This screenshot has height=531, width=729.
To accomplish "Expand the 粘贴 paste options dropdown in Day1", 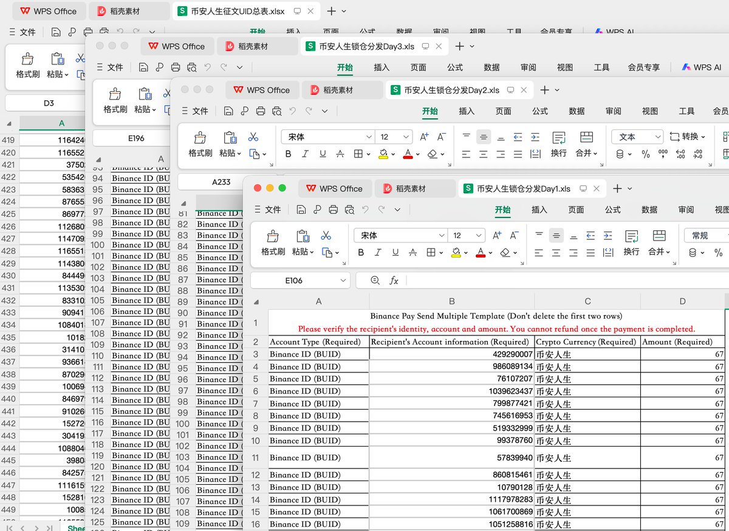I will (x=312, y=252).
